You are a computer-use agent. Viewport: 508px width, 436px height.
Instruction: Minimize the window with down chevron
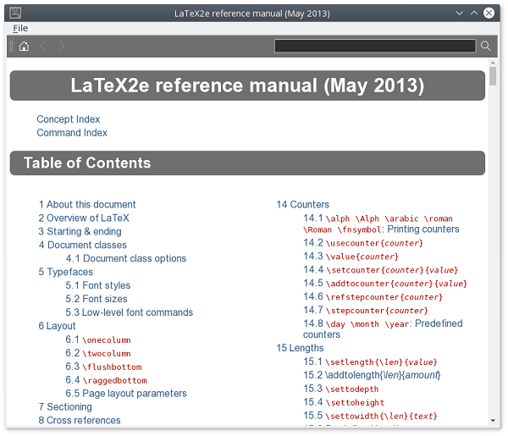459,14
